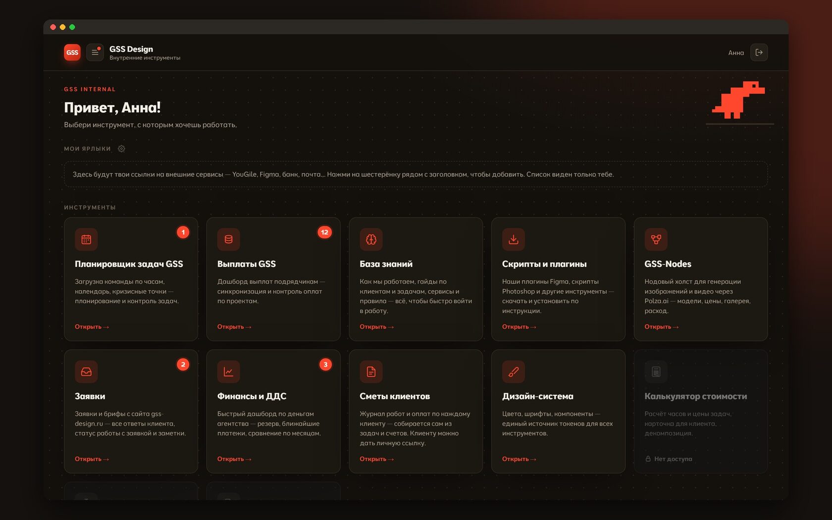Click the red pixel dinosaur
This screenshot has height=520, width=832.
click(x=738, y=100)
